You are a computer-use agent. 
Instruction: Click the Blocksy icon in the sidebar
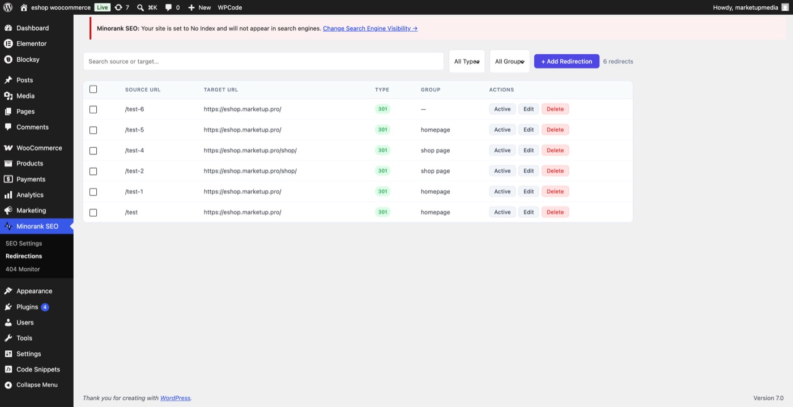(x=8, y=59)
